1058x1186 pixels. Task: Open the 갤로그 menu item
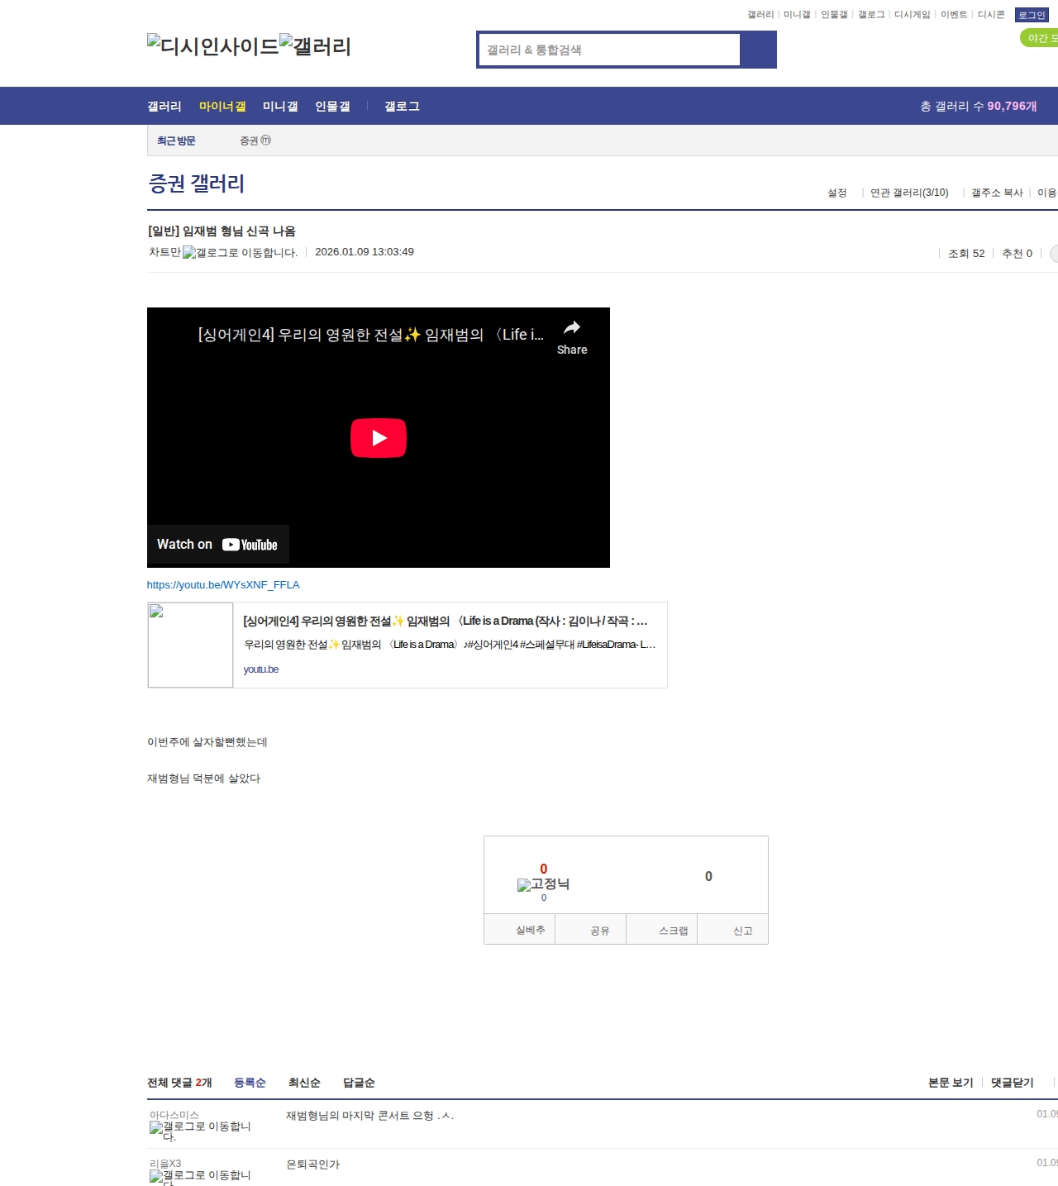[402, 107]
